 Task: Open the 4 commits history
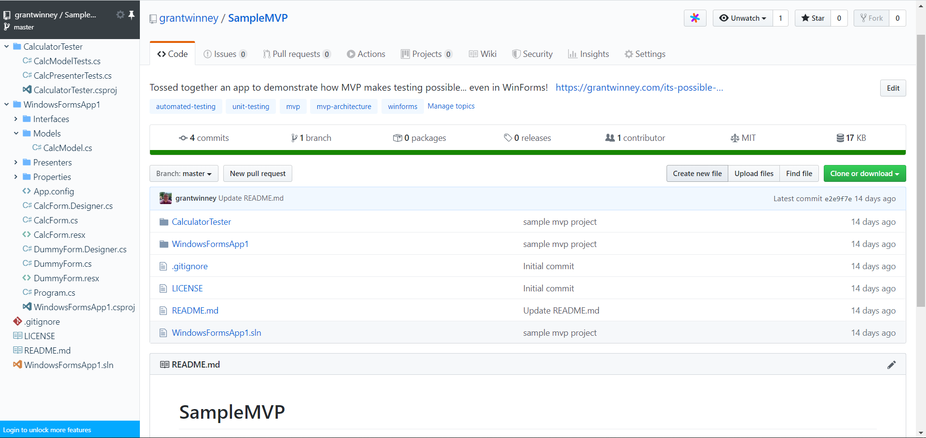coord(204,138)
